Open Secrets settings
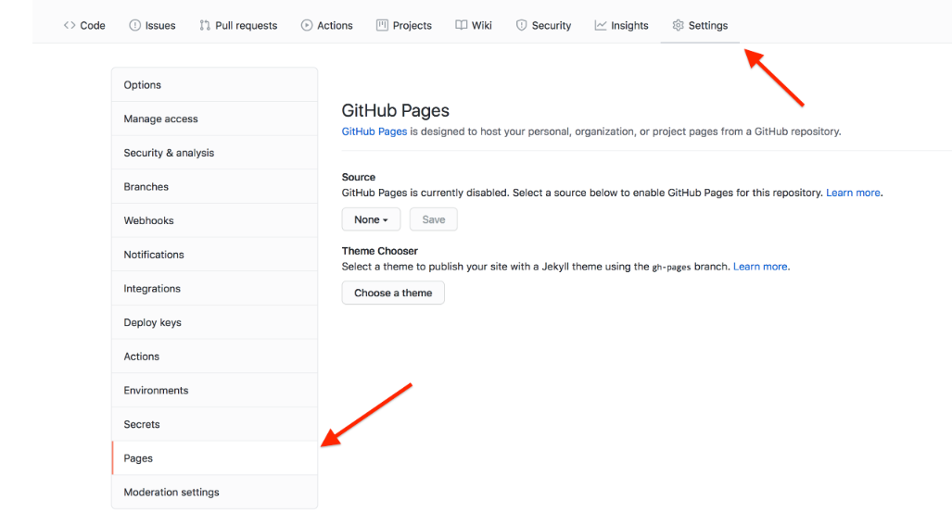This screenshot has height=512, width=952. point(214,425)
